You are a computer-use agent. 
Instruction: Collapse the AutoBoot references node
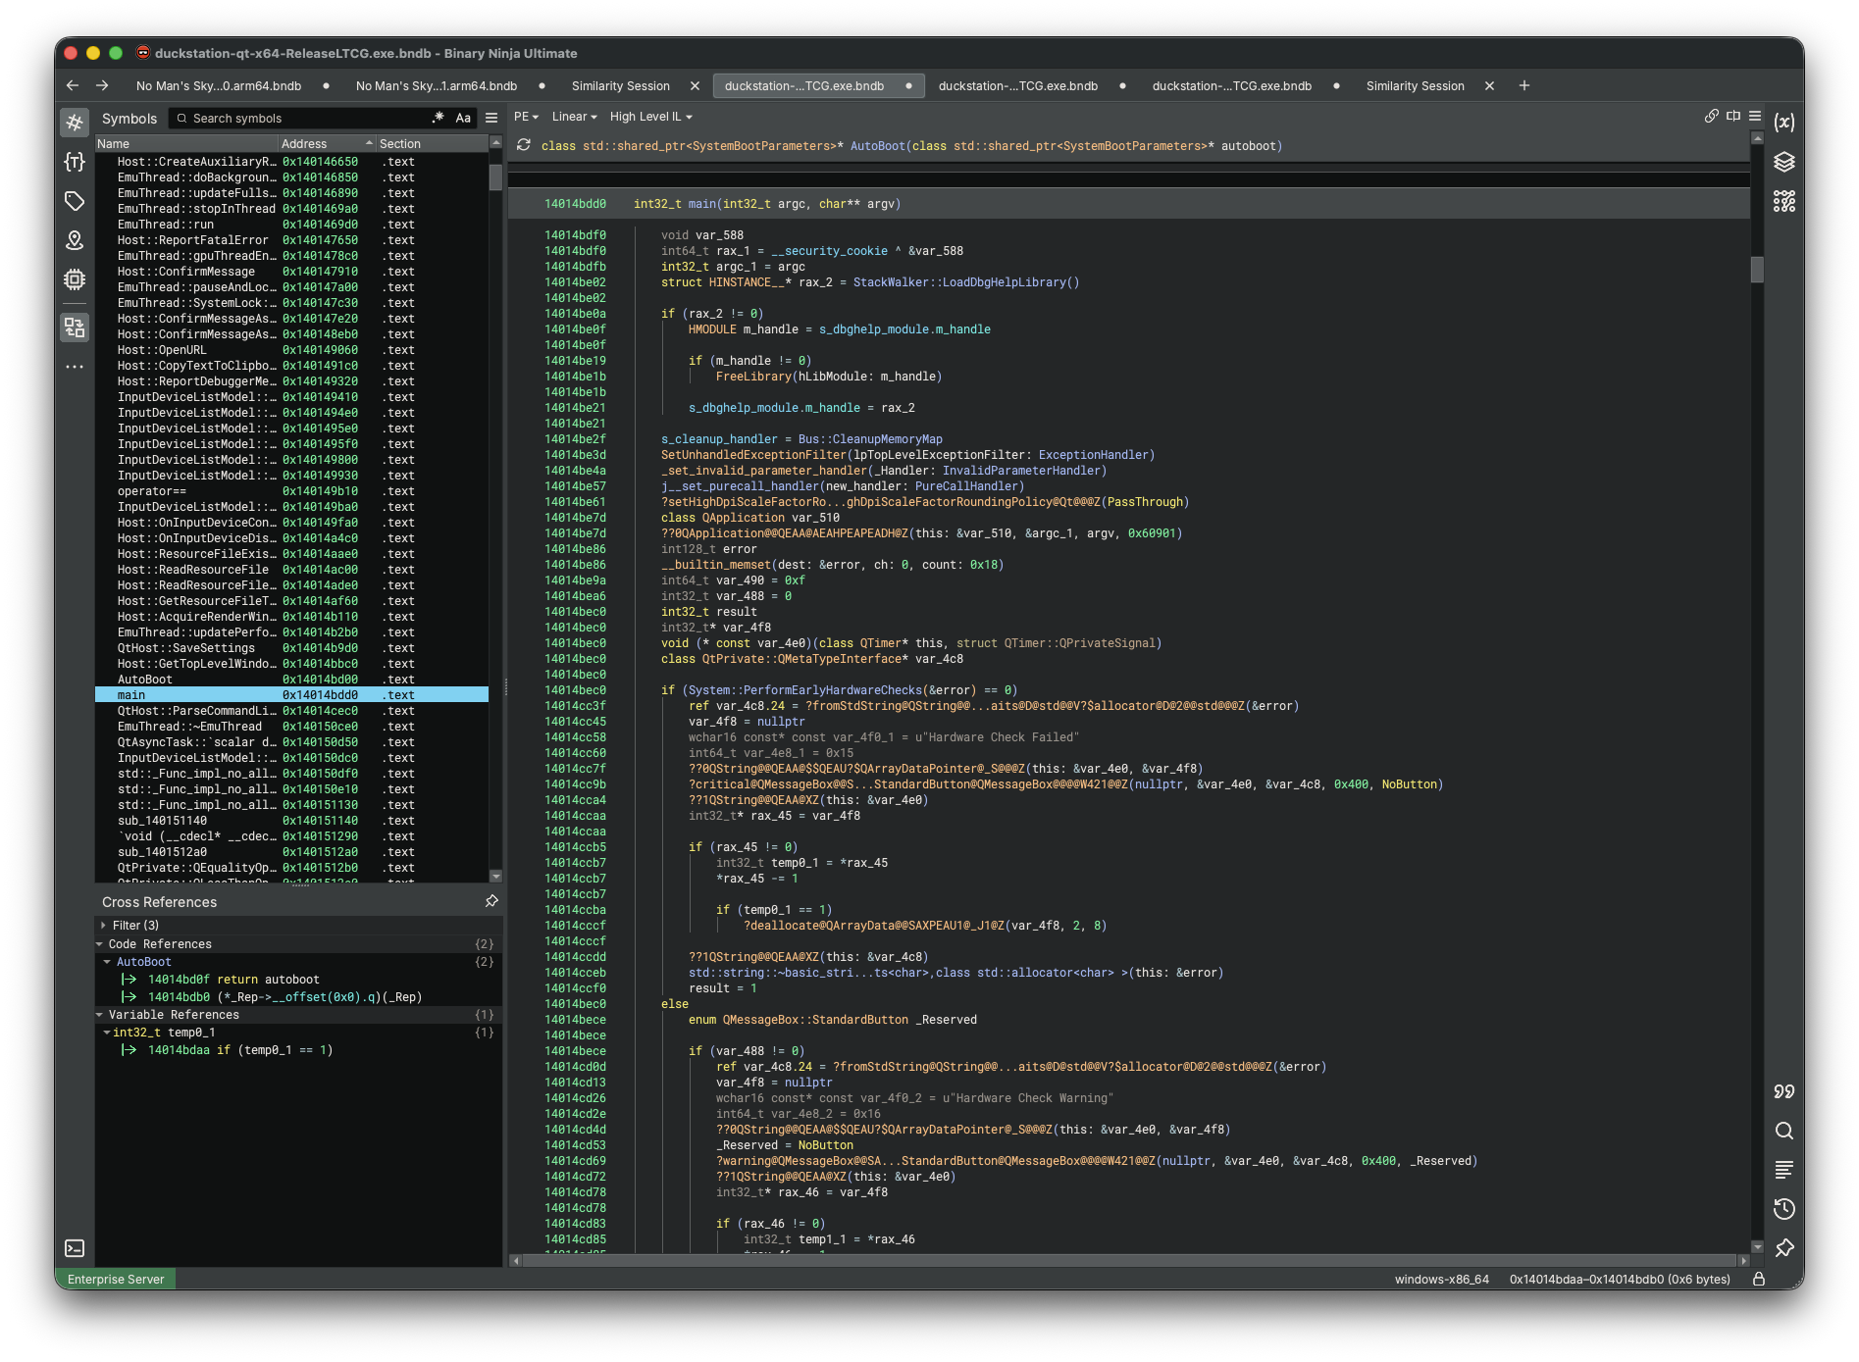107,961
